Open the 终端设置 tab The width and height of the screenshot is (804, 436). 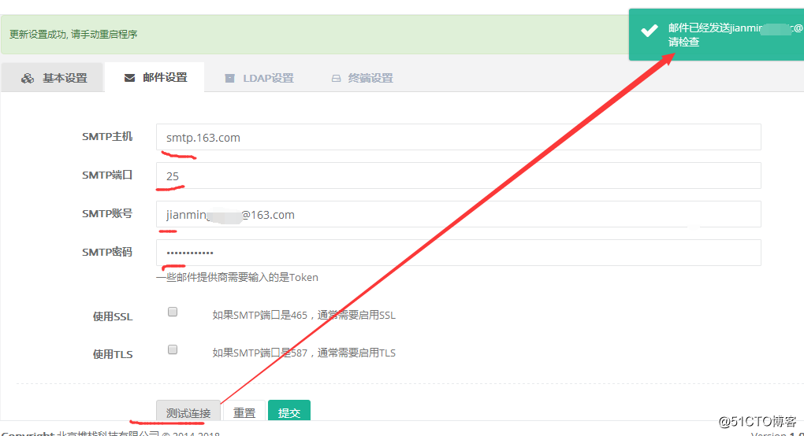(362, 78)
